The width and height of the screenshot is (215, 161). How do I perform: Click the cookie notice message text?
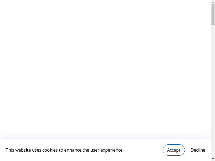(x=64, y=150)
